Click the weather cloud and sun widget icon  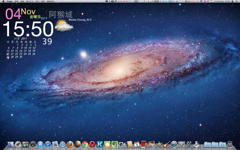(64, 26)
